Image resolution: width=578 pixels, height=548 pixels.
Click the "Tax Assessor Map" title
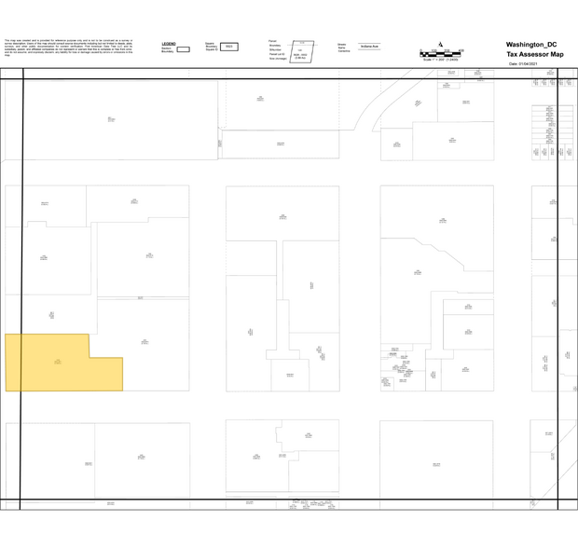tap(535, 55)
